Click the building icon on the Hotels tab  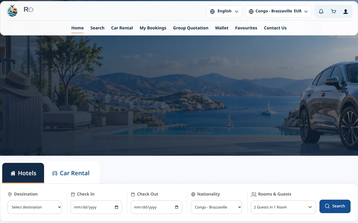13,173
